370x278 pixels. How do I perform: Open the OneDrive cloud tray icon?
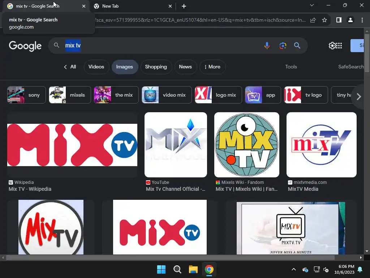(x=305, y=269)
